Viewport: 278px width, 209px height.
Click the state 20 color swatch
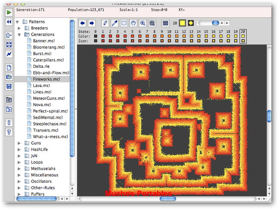pyautogui.click(x=243, y=36)
